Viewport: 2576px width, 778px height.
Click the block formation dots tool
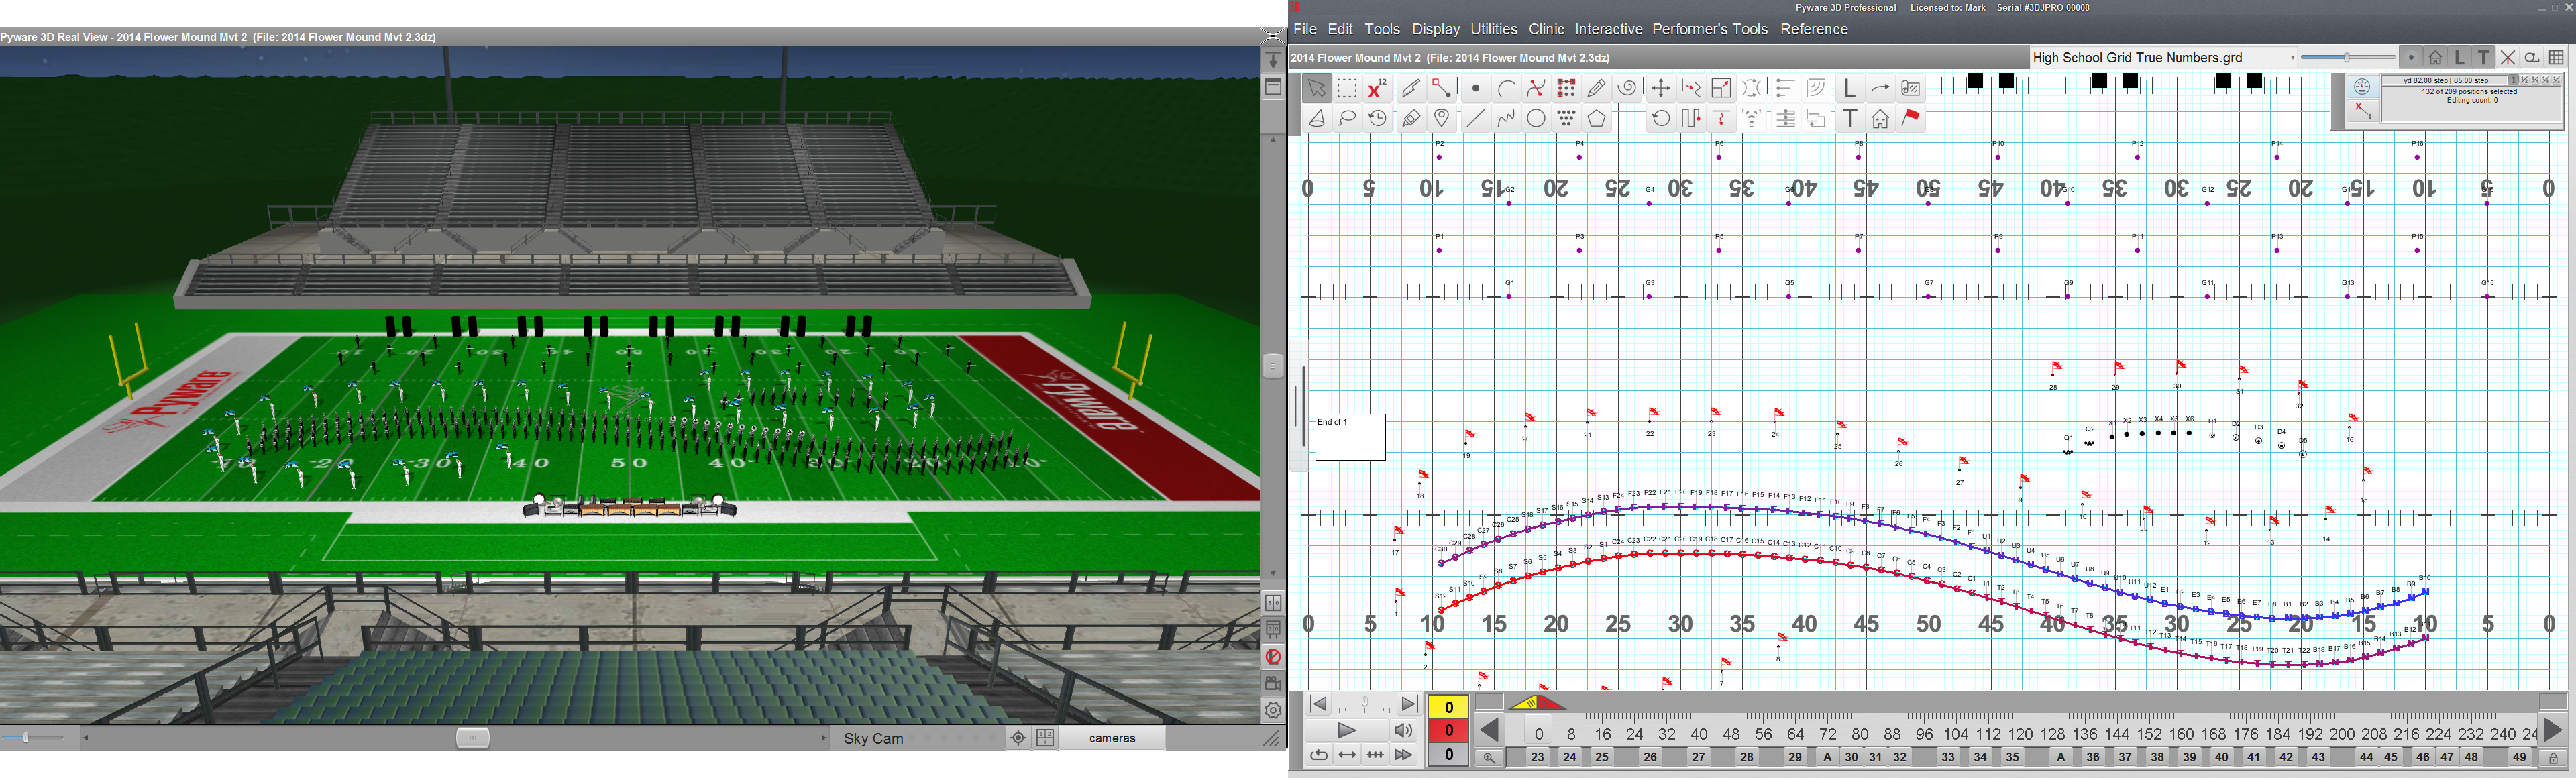click(1566, 89)
